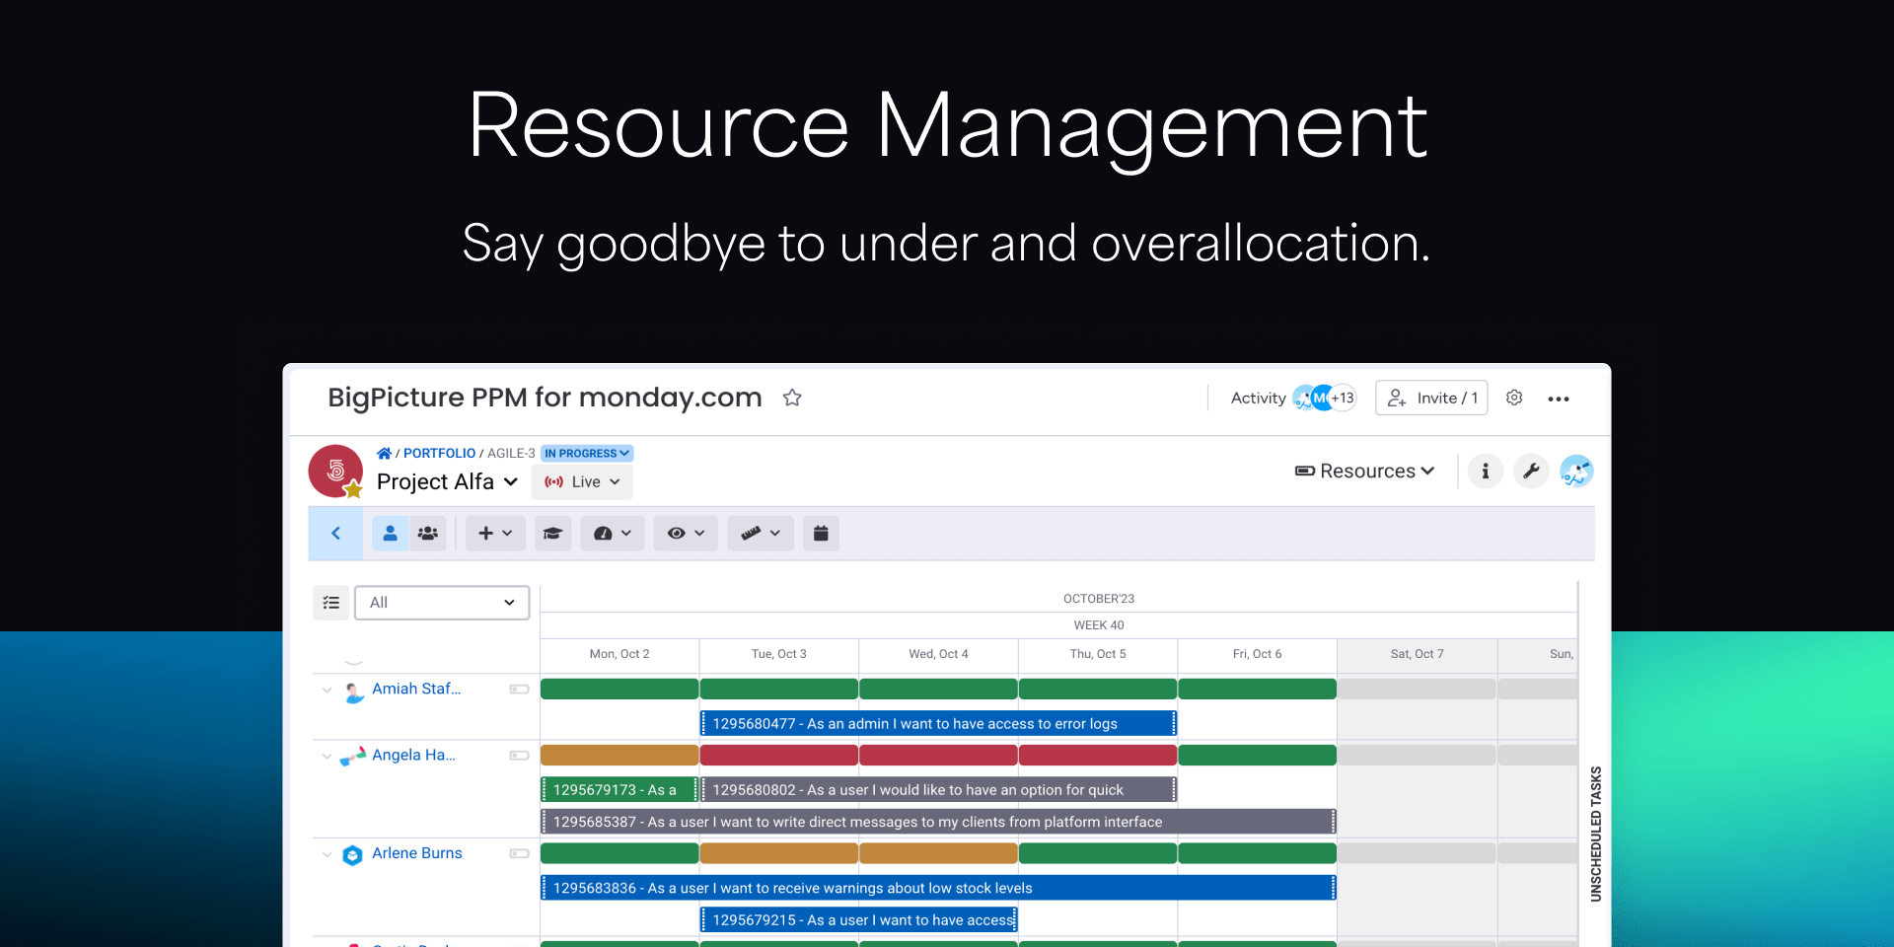Click Angela's red Tue Oct 3 workload bar

tap(779, 756)
